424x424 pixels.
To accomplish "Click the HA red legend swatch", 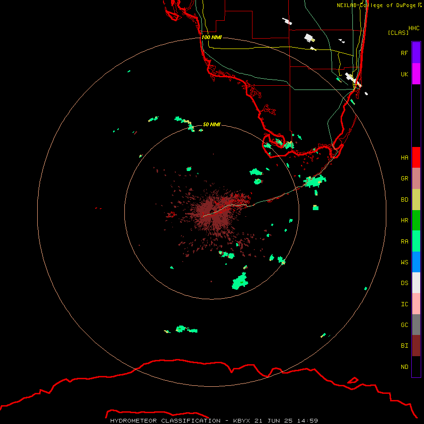I will [416, 157].
